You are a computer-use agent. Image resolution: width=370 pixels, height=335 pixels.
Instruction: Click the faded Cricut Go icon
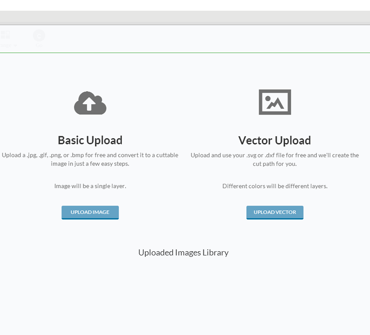tap(39, 35)
